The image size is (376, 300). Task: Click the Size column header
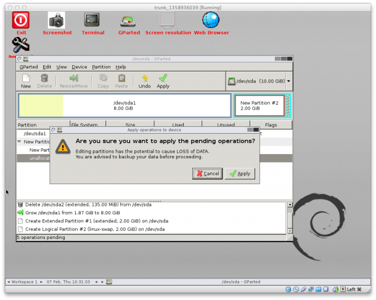(130, 124)
